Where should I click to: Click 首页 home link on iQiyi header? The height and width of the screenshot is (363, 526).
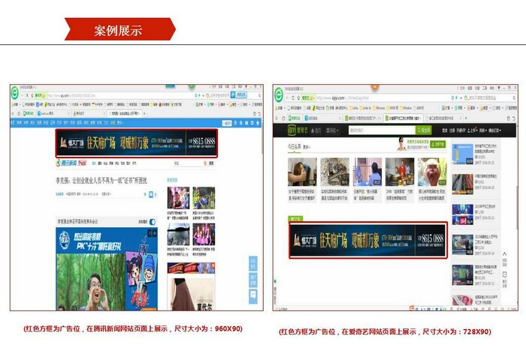click(316, 130)
